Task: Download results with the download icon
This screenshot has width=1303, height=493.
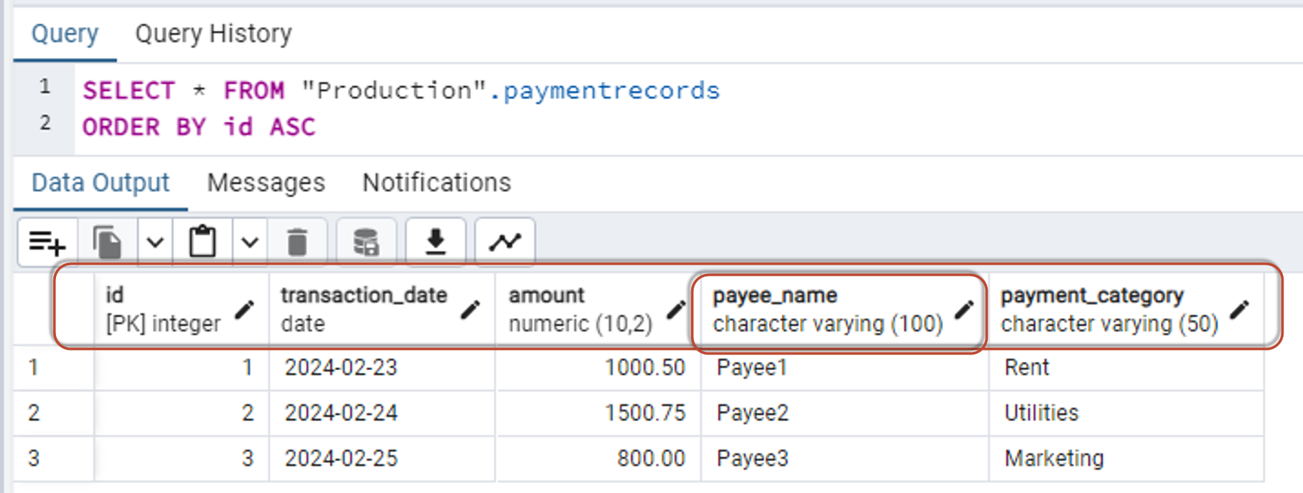Action: pos(436,243)
